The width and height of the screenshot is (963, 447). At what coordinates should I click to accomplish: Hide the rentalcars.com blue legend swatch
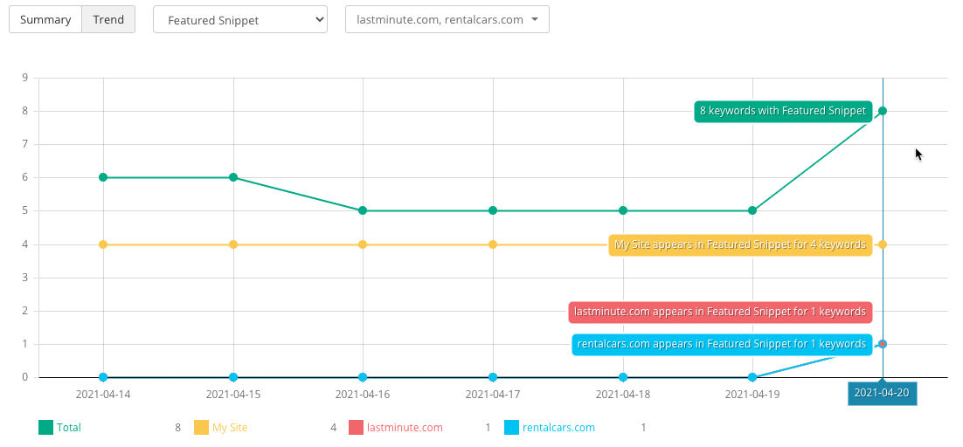click(511, 428)
